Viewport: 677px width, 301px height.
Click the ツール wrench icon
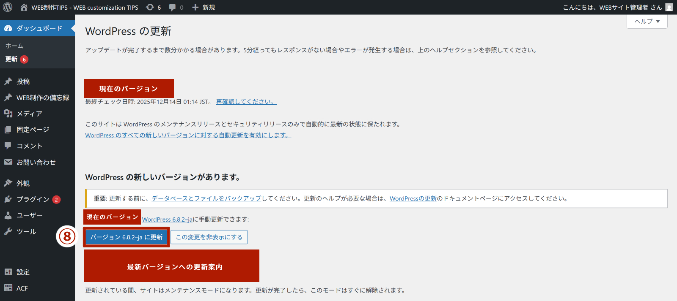pyautogui.click(x=8, y=231)
